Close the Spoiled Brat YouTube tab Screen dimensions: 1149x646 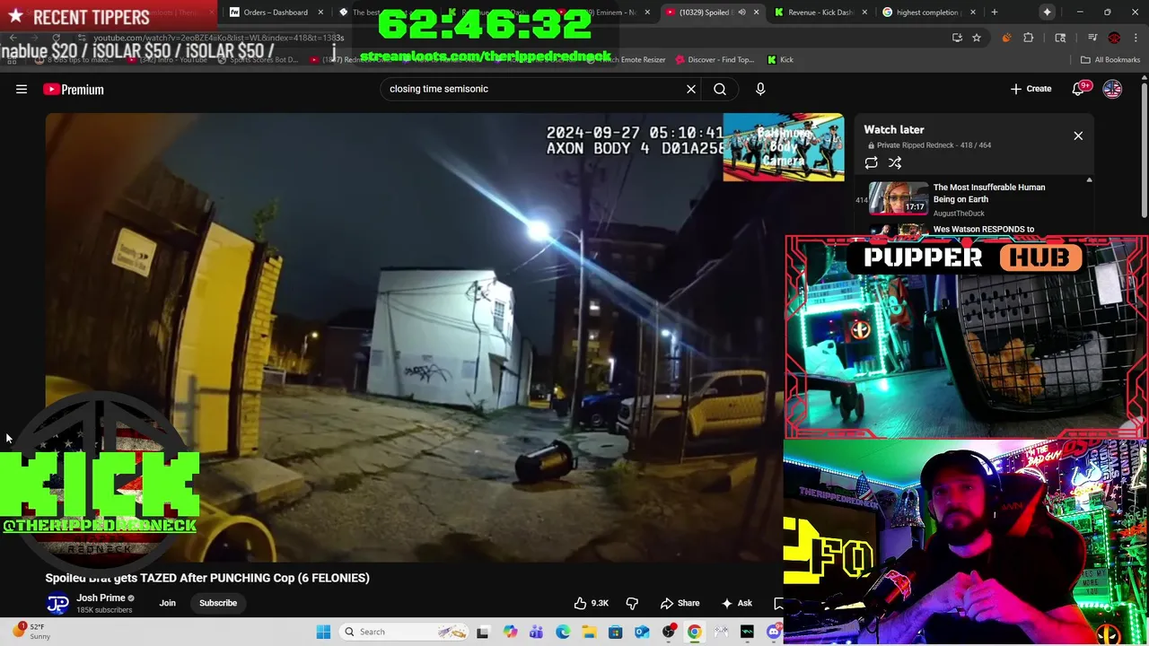756,13
